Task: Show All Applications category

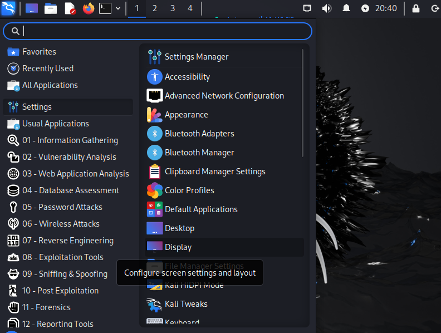Action: 67,85
